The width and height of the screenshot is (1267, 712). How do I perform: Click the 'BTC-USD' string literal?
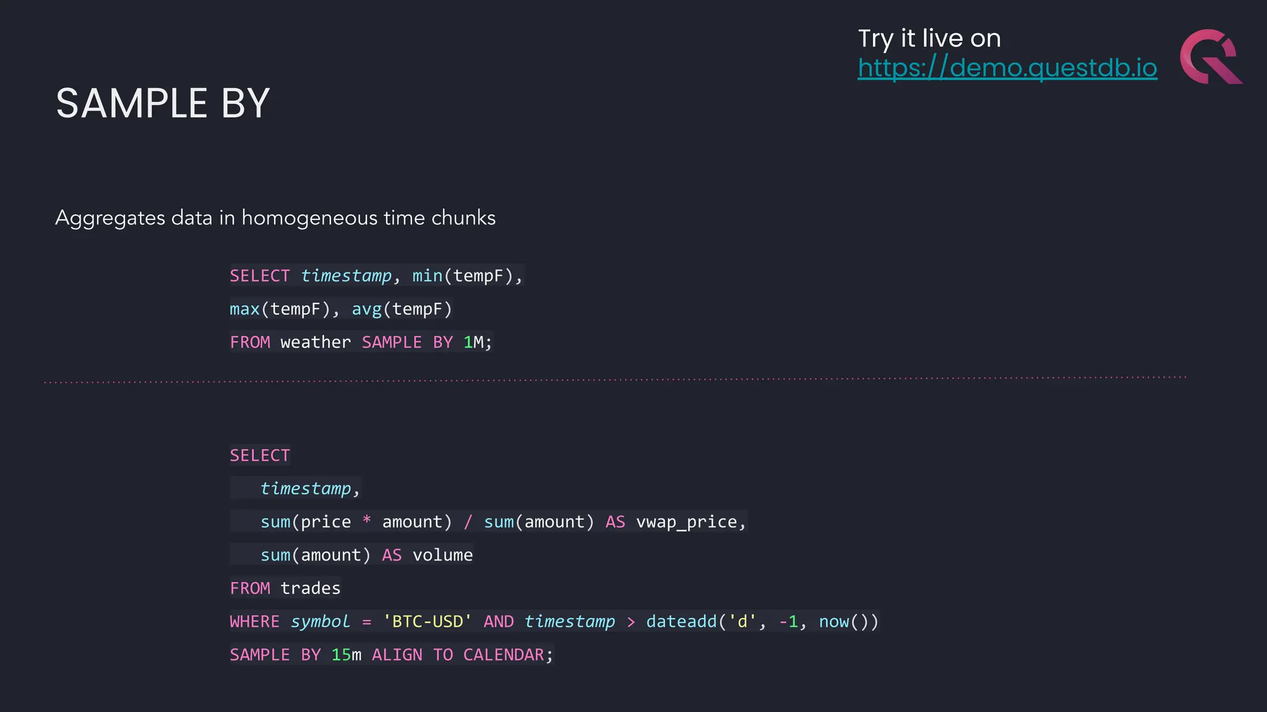coord(427,622)
